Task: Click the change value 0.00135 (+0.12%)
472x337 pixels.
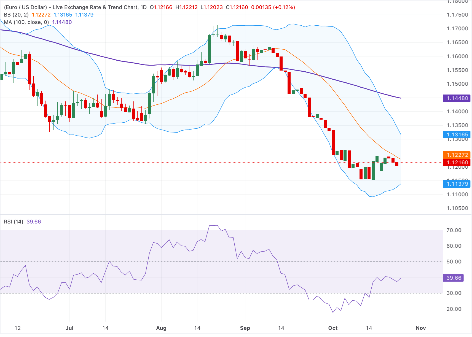Action: click(273, 7)
